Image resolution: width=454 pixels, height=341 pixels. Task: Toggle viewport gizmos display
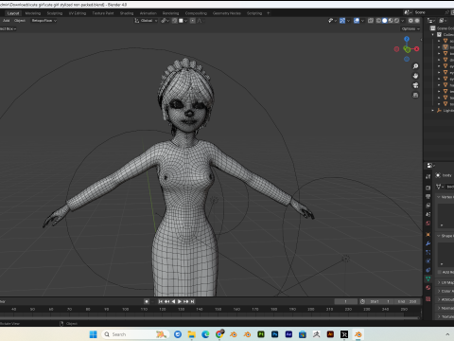click(x=342, y=21)
